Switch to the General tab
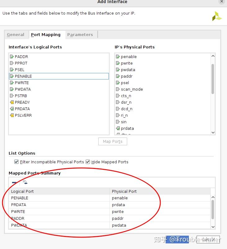 (x=16, y=34)
